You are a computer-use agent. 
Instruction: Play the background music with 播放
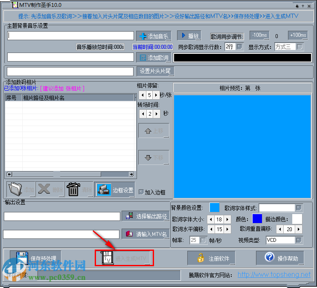tap(189, 35)
